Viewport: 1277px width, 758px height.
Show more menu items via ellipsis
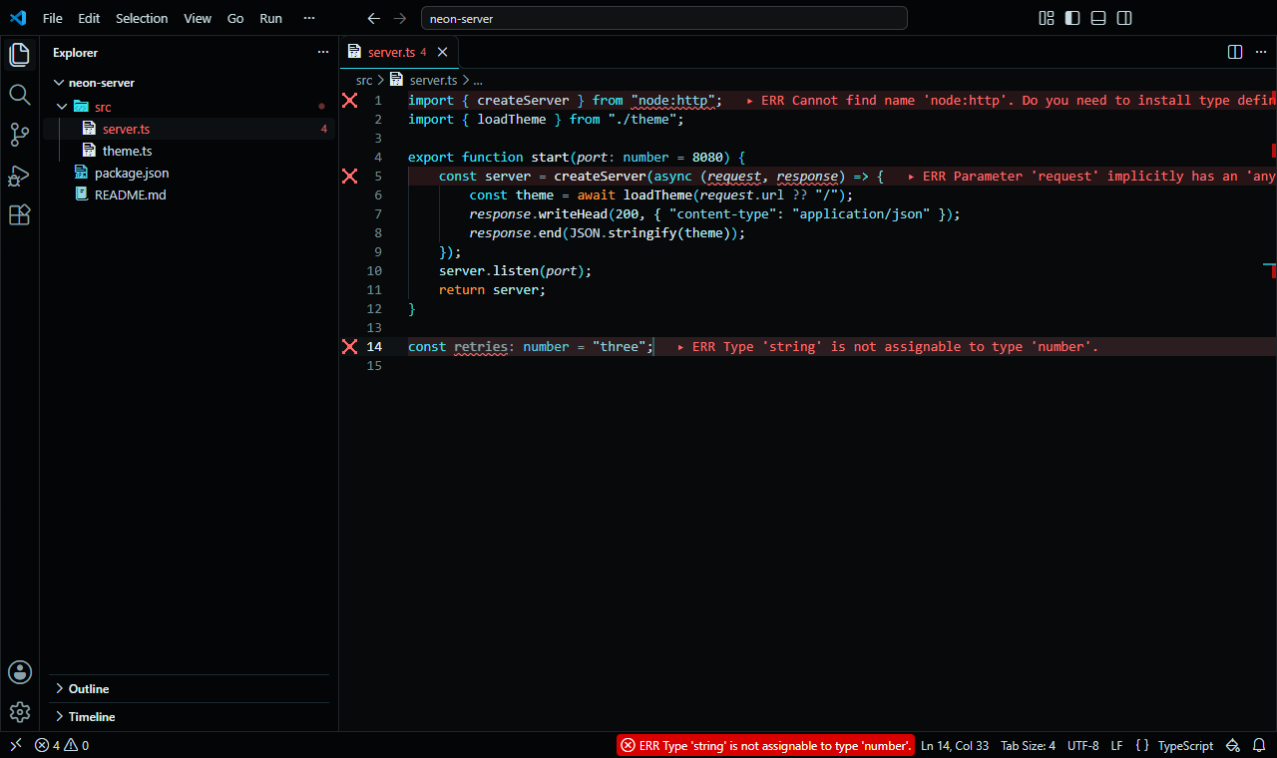[x=309, y=18]
